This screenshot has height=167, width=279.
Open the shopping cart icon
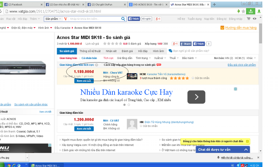click(248, 19)
